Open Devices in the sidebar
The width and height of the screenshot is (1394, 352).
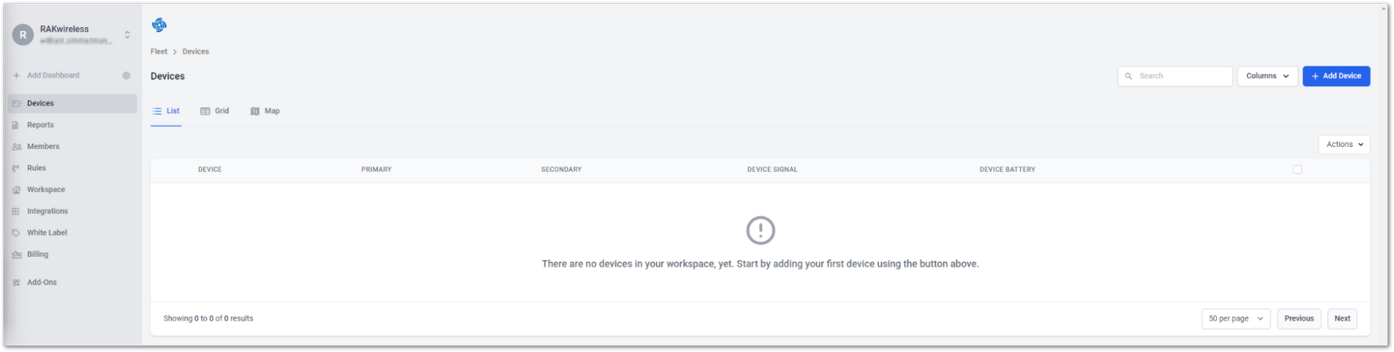(73, 104)
